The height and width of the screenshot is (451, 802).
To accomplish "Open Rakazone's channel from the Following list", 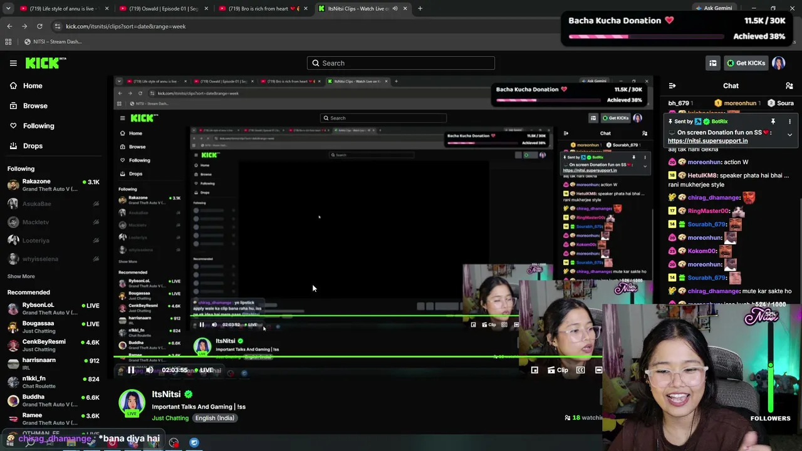I will [x=53, y=185].
